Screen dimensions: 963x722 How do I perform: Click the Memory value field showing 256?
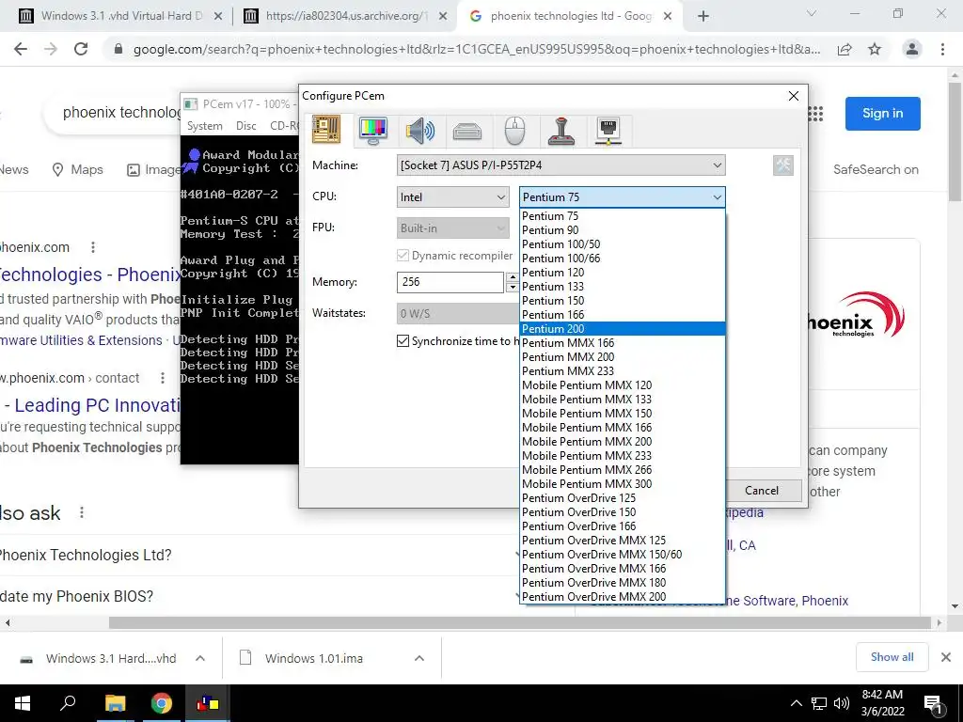450,282
